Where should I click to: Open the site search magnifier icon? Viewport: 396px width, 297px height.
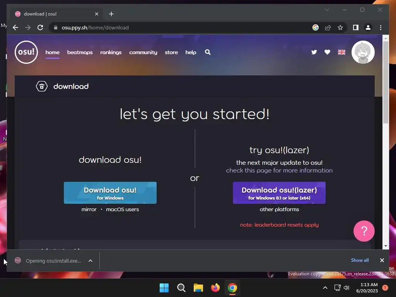[208, 52]
